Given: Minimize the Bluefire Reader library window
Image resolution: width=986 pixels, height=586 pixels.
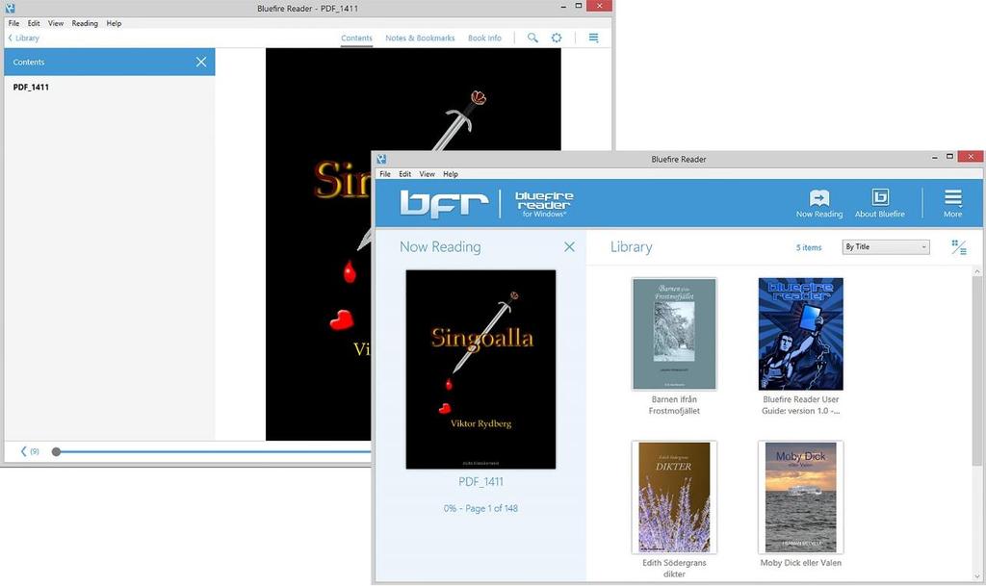Looking at the screenshot, I should pyautogui.click(x=934, y=157).
